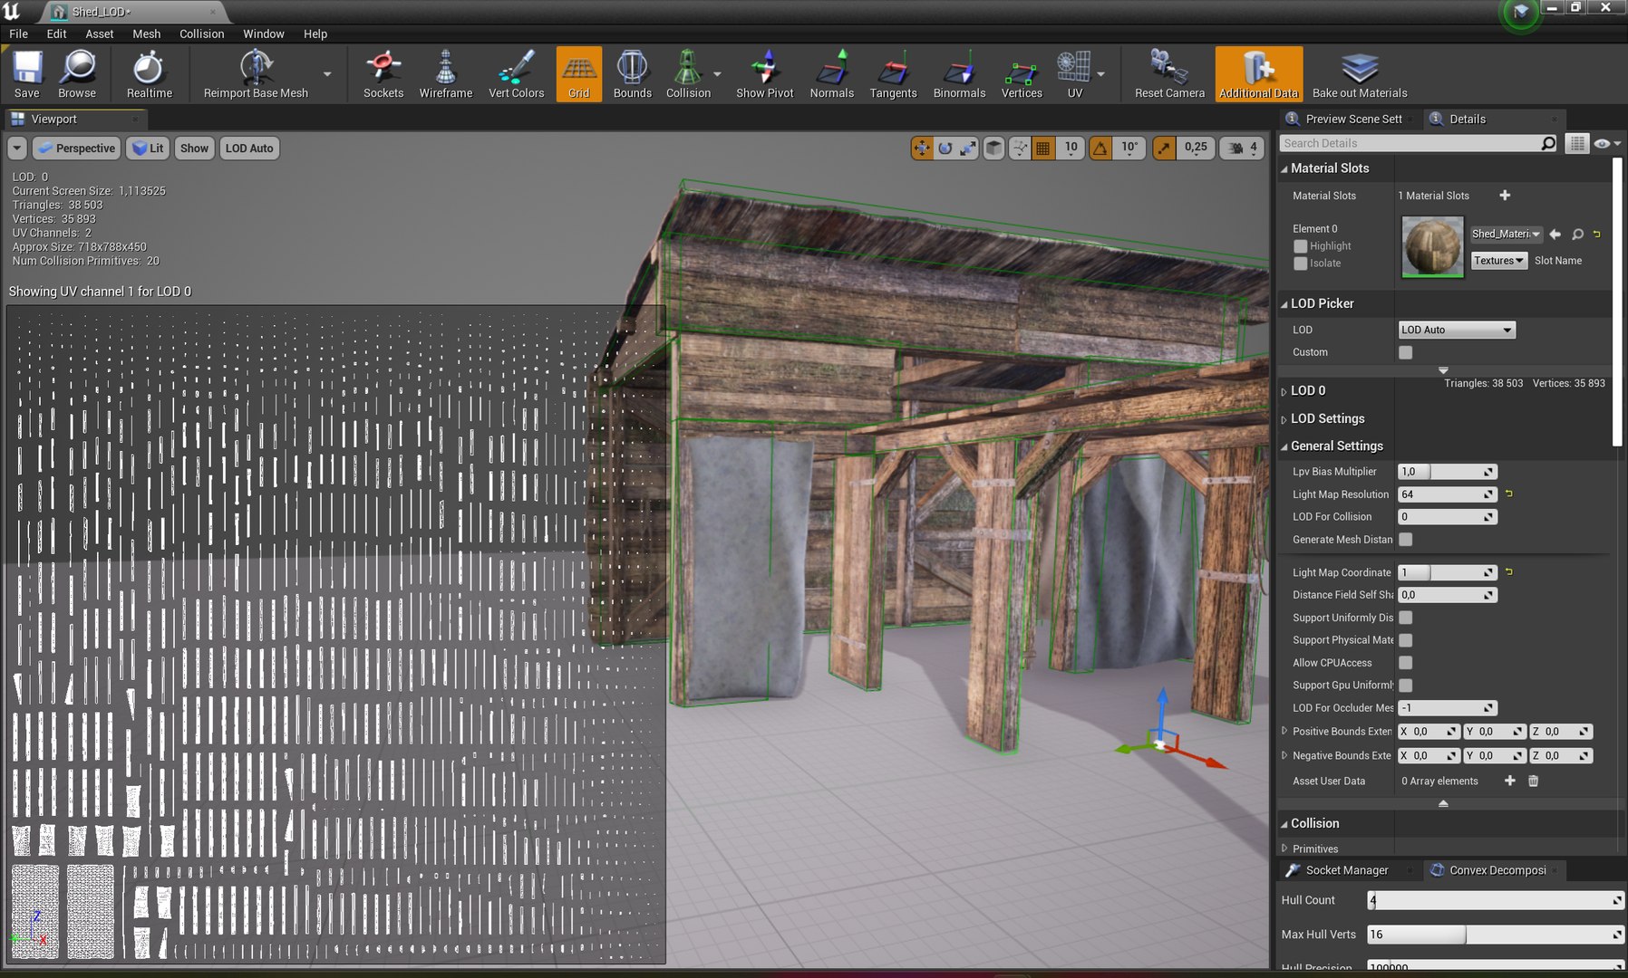
Task: Enable Allow CPUAccess checkbox
Action: point(1405,663)
